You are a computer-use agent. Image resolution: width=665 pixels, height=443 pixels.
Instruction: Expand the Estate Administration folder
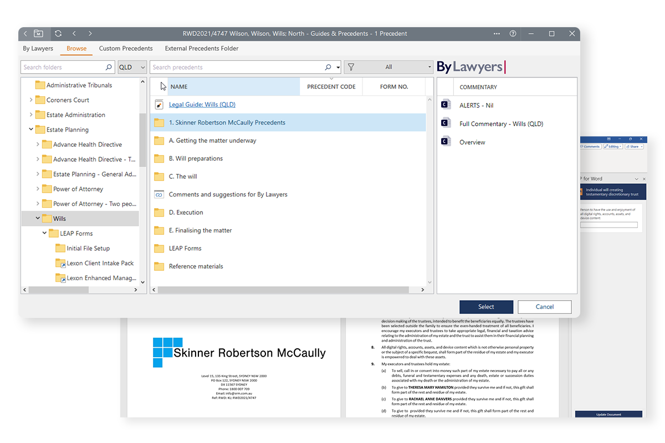(31, 115)
